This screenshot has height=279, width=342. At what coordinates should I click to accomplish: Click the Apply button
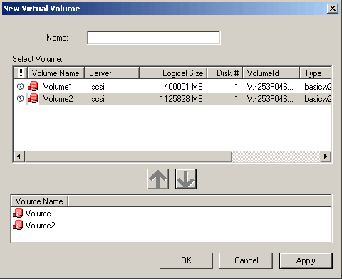306,260
